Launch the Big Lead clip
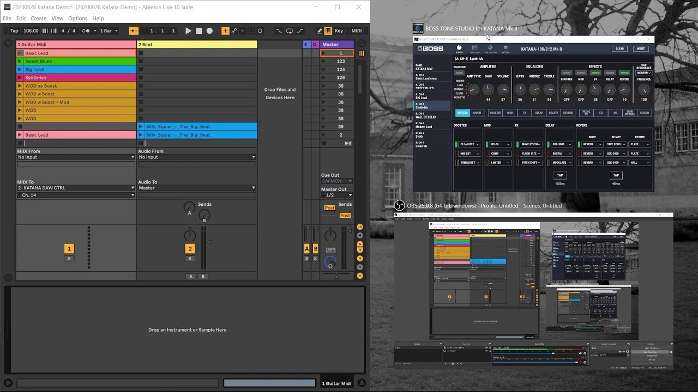This screenshot has height=392, width=698. point(20,70)
